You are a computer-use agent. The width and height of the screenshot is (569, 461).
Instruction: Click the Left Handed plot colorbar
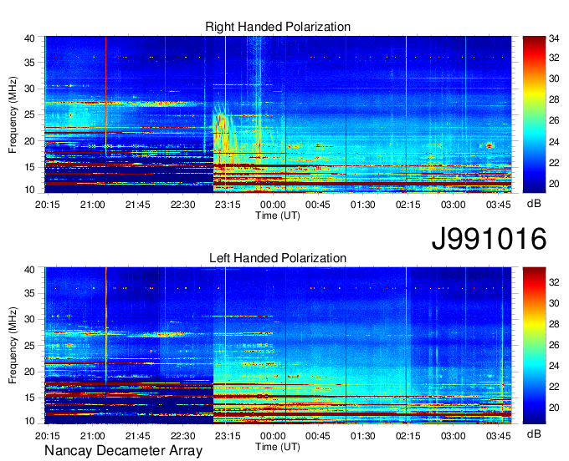(x=534, y=346)
